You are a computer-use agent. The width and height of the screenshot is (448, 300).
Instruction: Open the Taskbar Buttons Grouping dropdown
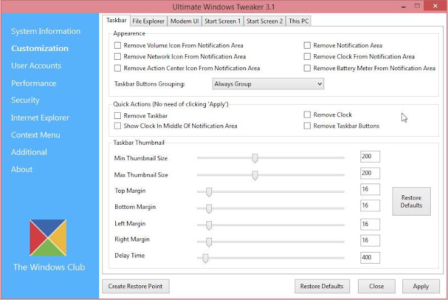click(x=268, y=84)
